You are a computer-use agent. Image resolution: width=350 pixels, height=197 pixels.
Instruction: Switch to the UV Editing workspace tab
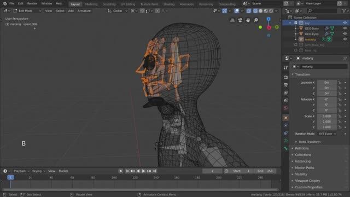[128, 4]
